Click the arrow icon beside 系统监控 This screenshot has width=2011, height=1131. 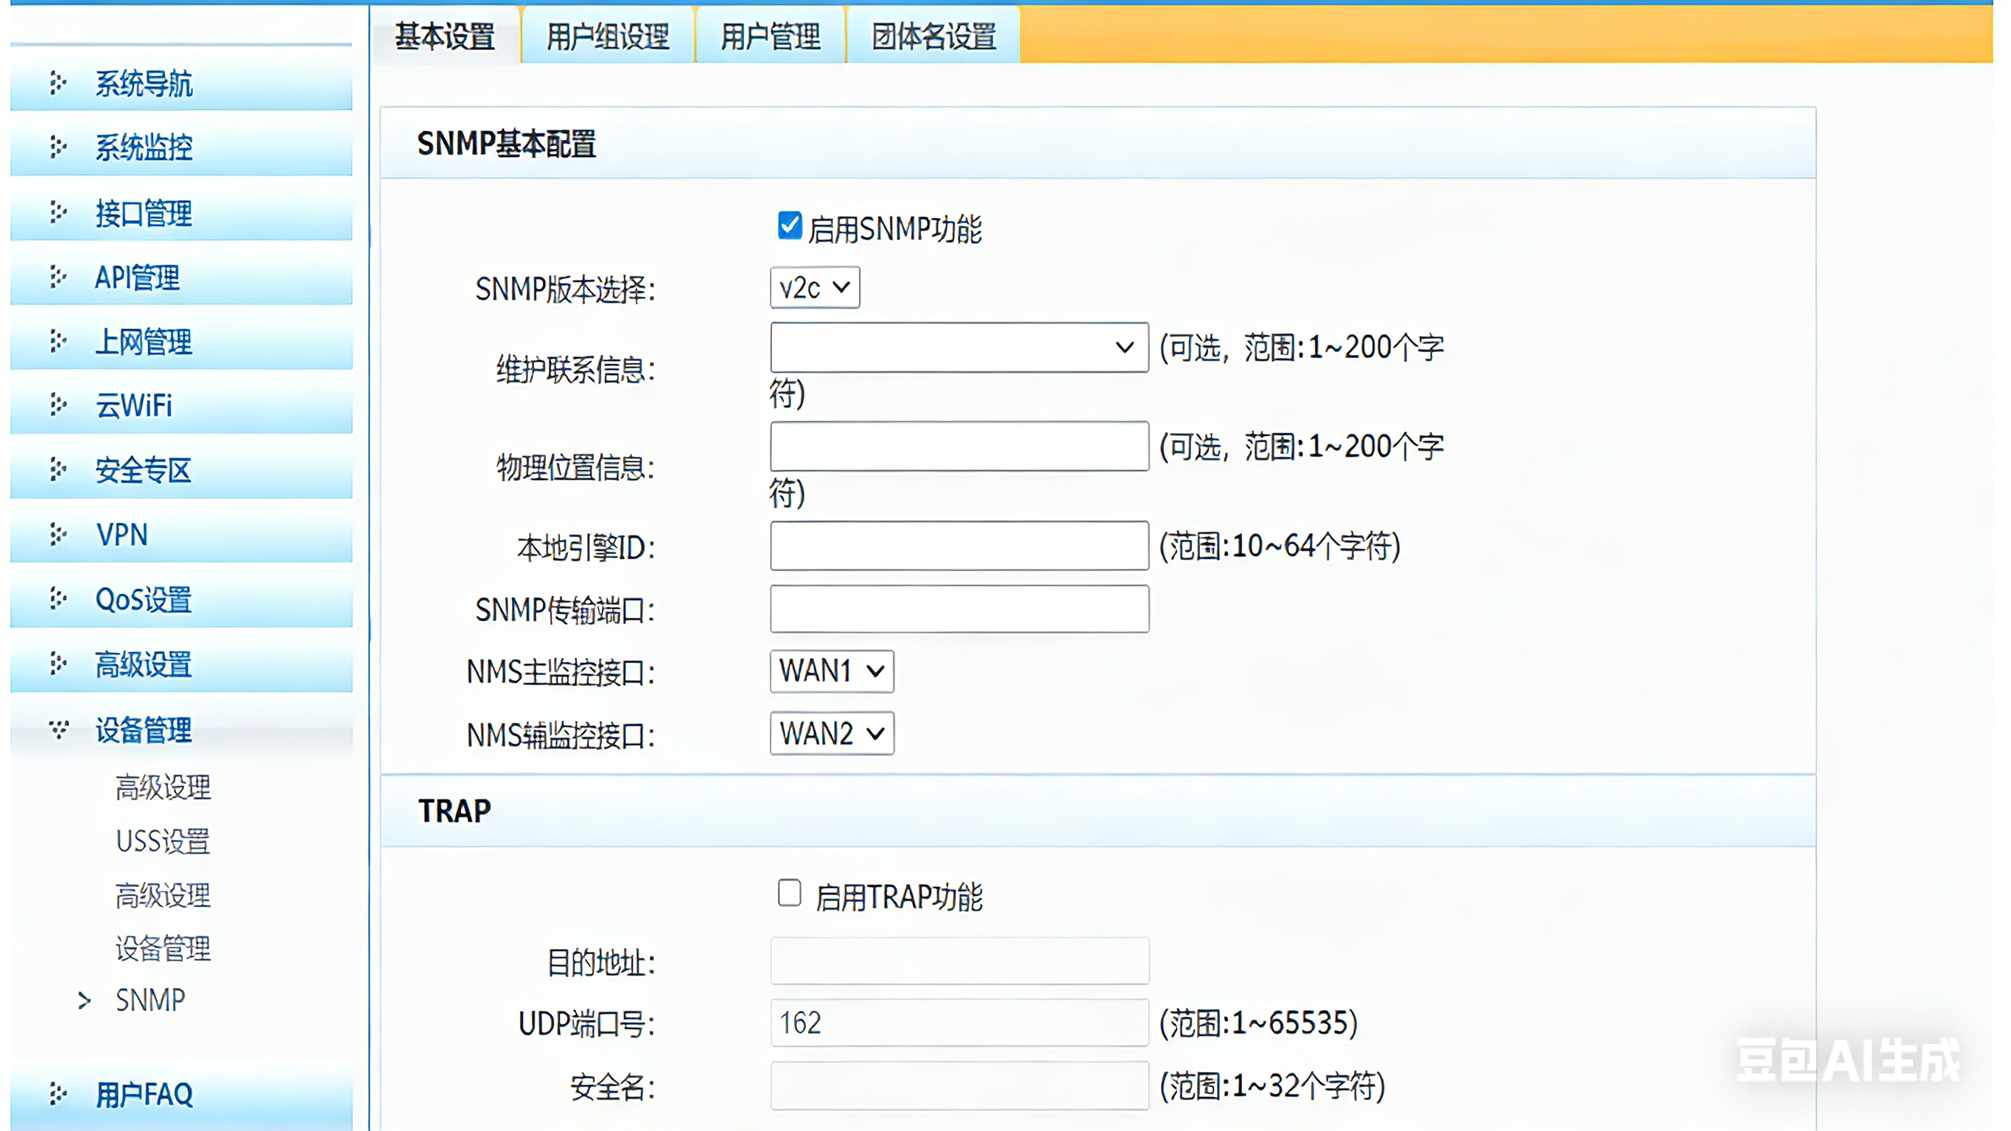coord(57,147)
